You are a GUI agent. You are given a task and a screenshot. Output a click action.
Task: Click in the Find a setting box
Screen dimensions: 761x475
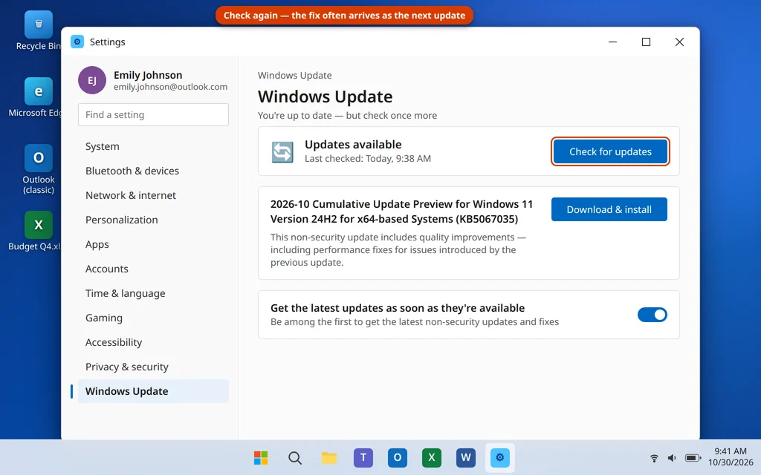(x=153, y=114)
